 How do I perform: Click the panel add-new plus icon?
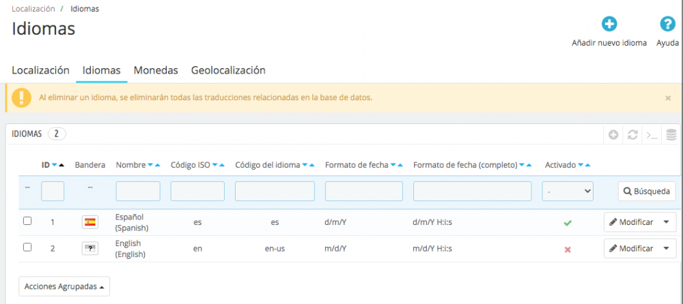[x=613, y=135]
